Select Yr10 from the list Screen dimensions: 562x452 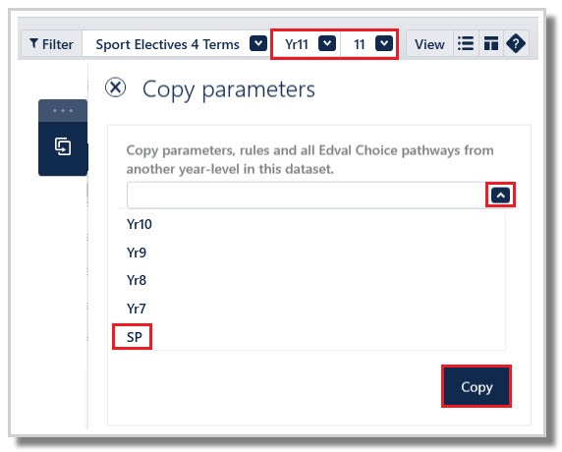tap(140, 224)
